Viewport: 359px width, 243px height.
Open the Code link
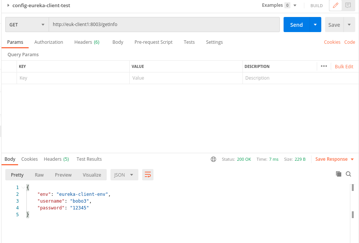coord(350,42)
